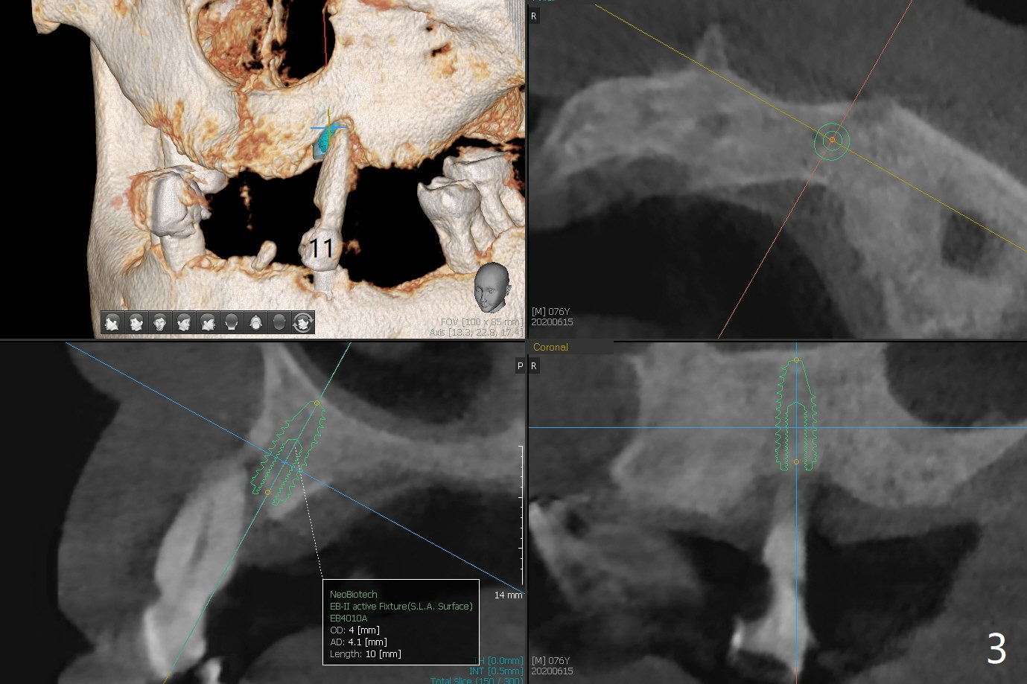Choose the front-facing head view icon

[160, 322]
